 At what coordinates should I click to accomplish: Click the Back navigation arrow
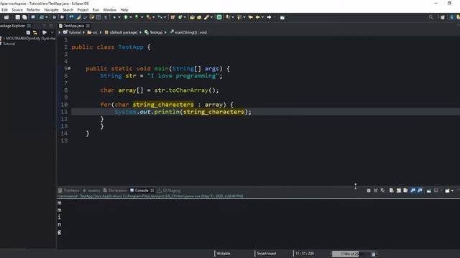[x=257, y=17]
